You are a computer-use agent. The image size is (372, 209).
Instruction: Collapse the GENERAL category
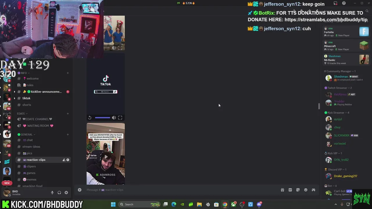(x=26, y=134)
